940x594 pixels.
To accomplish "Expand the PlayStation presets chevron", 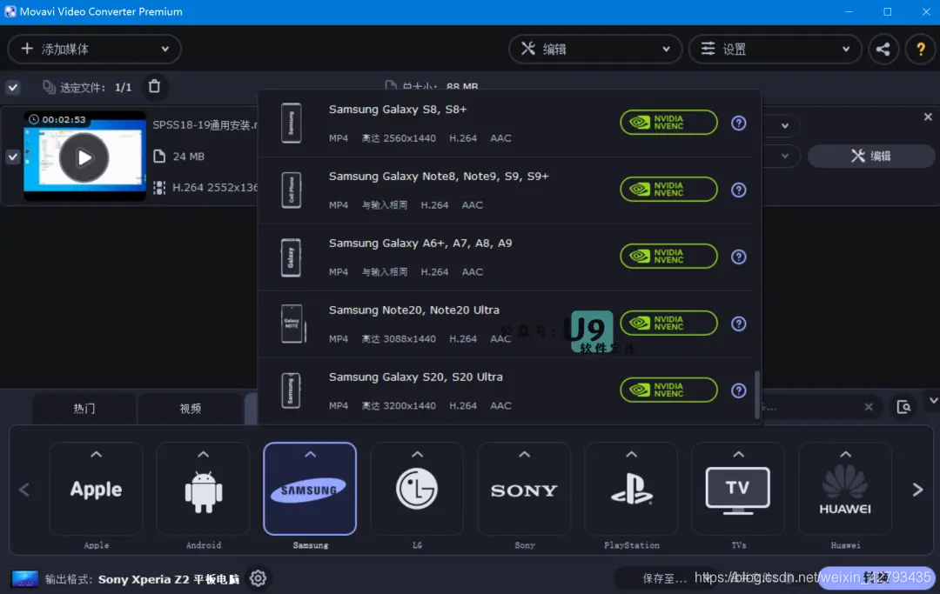I will [x=631, y=455].
